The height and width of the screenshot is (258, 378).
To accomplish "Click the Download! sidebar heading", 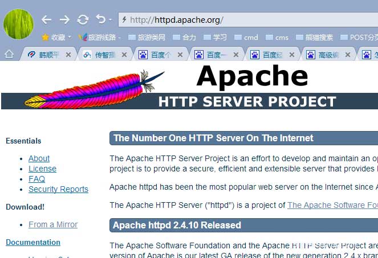I will tap(25, 207).
